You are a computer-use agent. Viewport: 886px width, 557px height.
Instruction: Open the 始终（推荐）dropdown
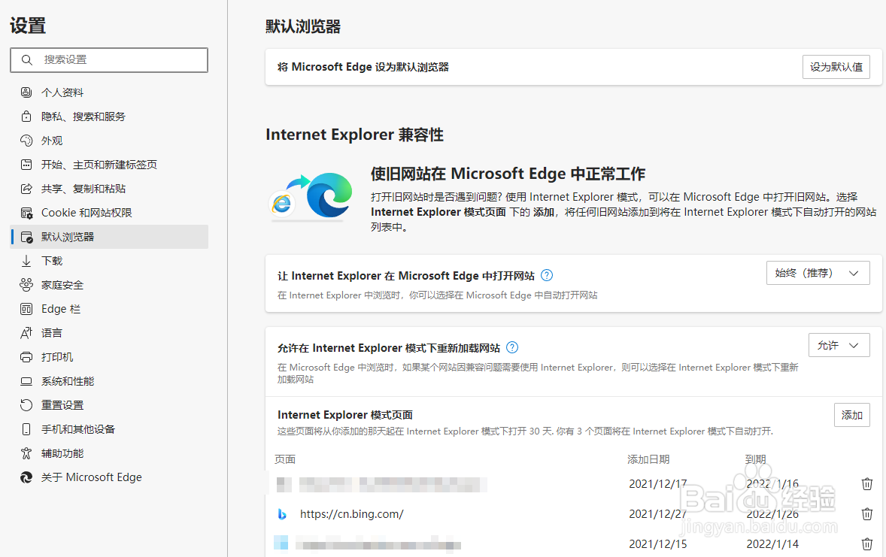[818, 273]
